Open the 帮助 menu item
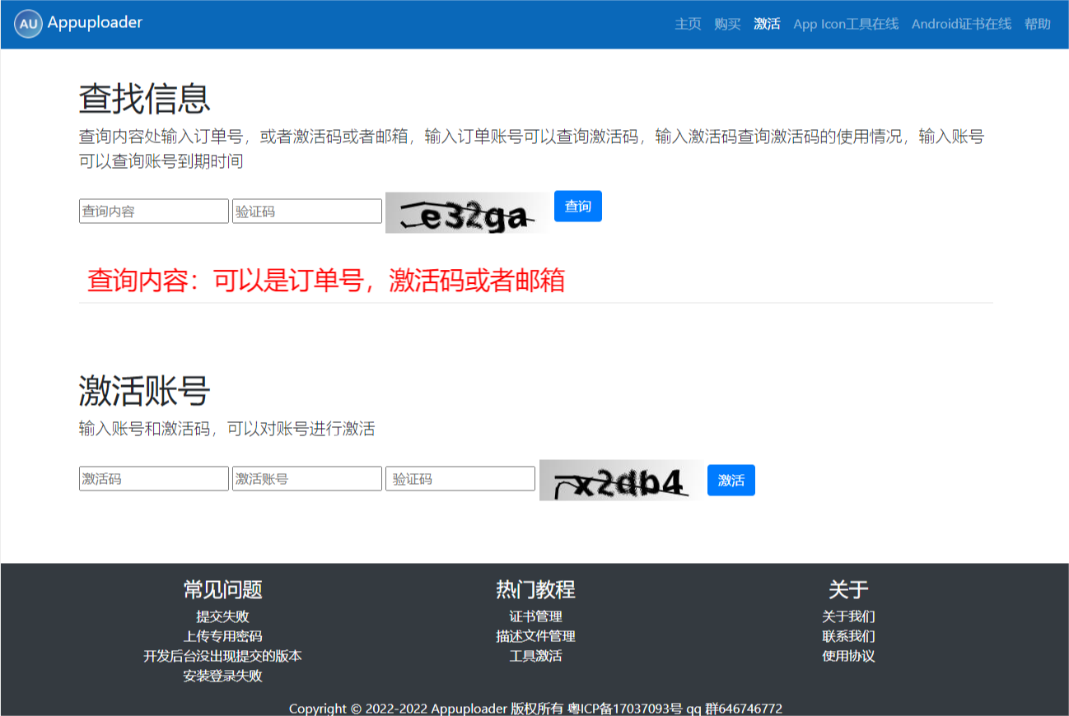 coord(1036,24)
